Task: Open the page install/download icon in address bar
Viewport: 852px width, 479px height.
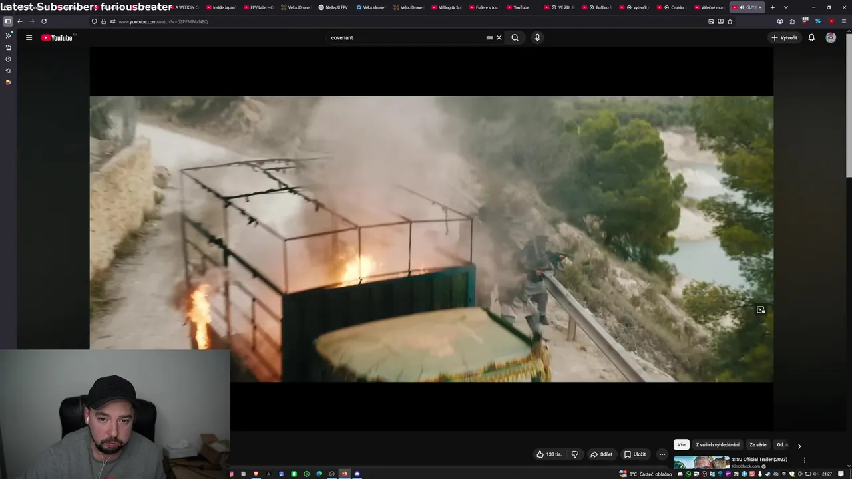Action: (x=720, y=21)
